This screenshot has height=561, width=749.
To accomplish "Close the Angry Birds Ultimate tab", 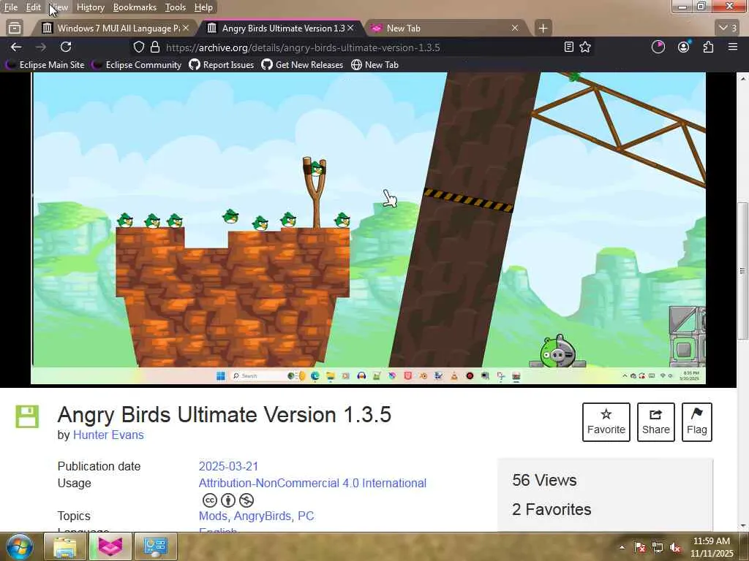I will point(350,28).
